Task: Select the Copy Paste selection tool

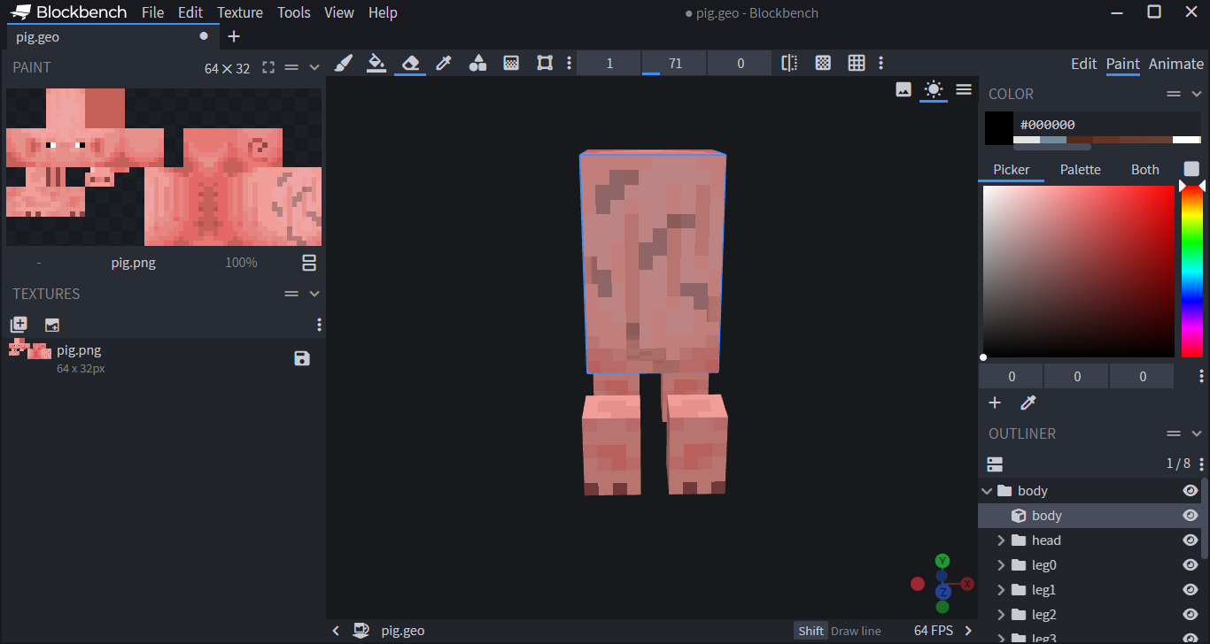Action: tap(545, 63)
